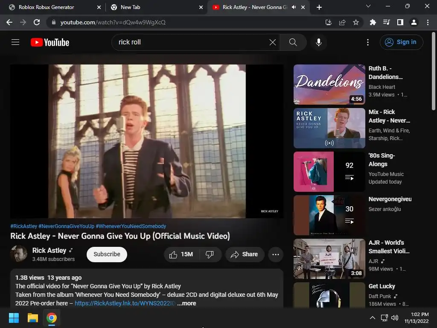Image resolution: width=437 pixels, height=328 pixels.
Task: Mute the tab via its speaker icon
Action: click(294, 7)
